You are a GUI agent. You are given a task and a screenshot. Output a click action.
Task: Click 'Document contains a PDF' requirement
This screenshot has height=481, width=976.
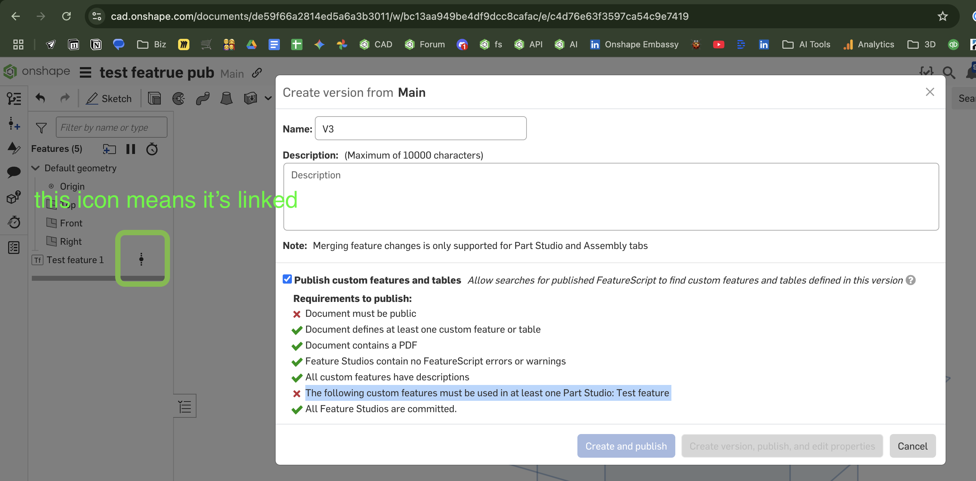(x=361, y=345)
